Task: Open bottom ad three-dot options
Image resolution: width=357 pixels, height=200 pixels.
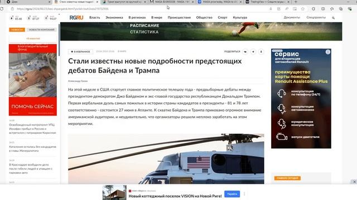Action: [244, 194]
